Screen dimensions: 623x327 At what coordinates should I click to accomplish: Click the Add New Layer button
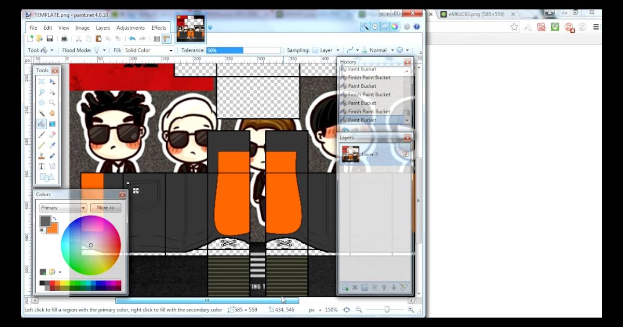tap(345, 287)
